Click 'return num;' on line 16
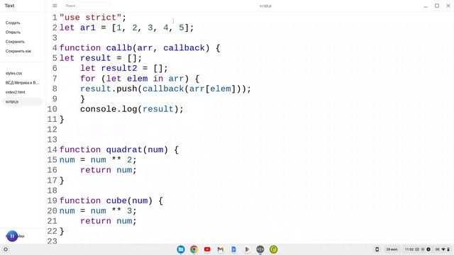Screen dimensions: 454x255 pos(109,170)
